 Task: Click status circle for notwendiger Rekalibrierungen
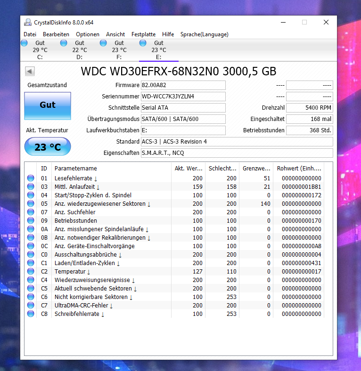point(31,237)
